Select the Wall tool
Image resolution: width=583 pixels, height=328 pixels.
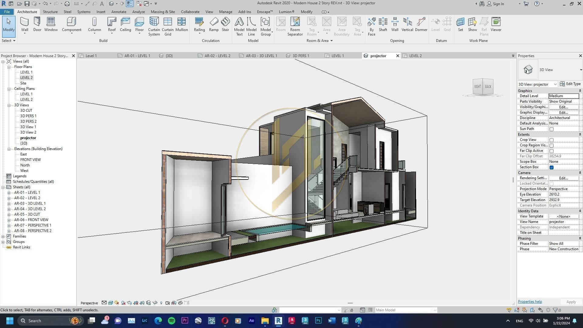point(25,24)
